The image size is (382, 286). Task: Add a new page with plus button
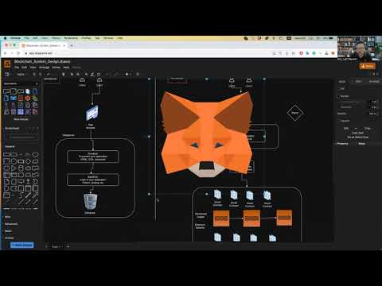point(68,246)
